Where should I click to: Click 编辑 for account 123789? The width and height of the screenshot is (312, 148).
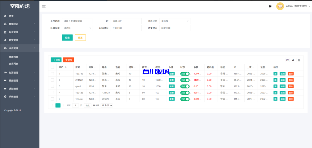tap(282, 74)
